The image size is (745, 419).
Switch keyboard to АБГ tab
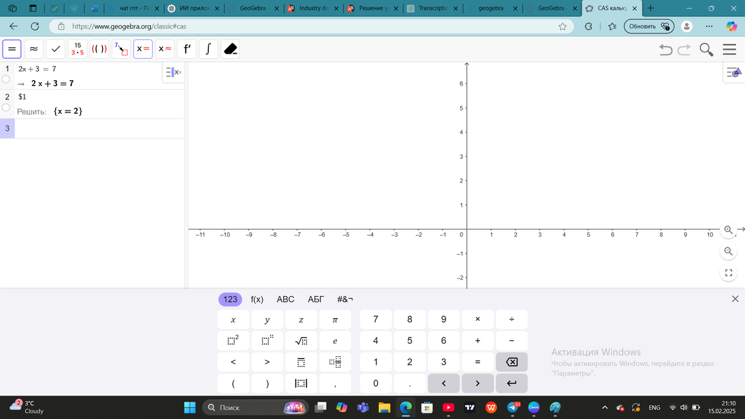pos(316,299)
